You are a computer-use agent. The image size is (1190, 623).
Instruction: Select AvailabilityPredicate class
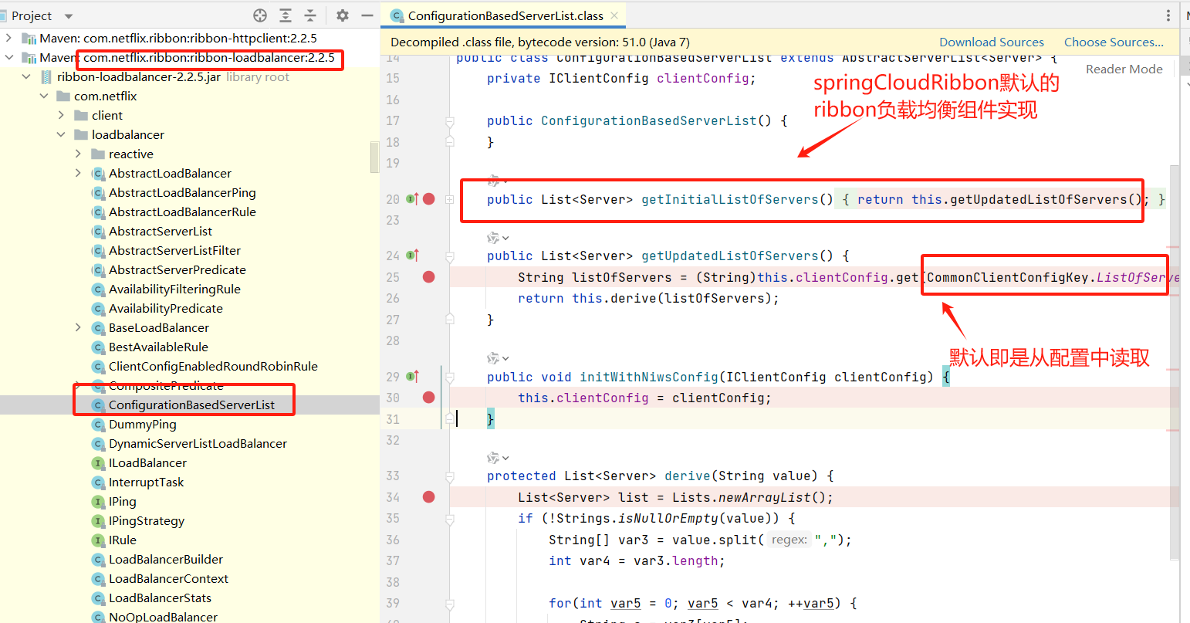pos(166,308)
